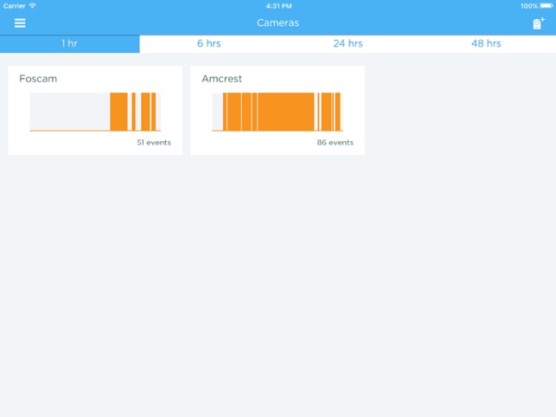Screen dimensions: 556x417
Task: Open the Amcrest camera activity chart
Action: (x=278, y=112)
